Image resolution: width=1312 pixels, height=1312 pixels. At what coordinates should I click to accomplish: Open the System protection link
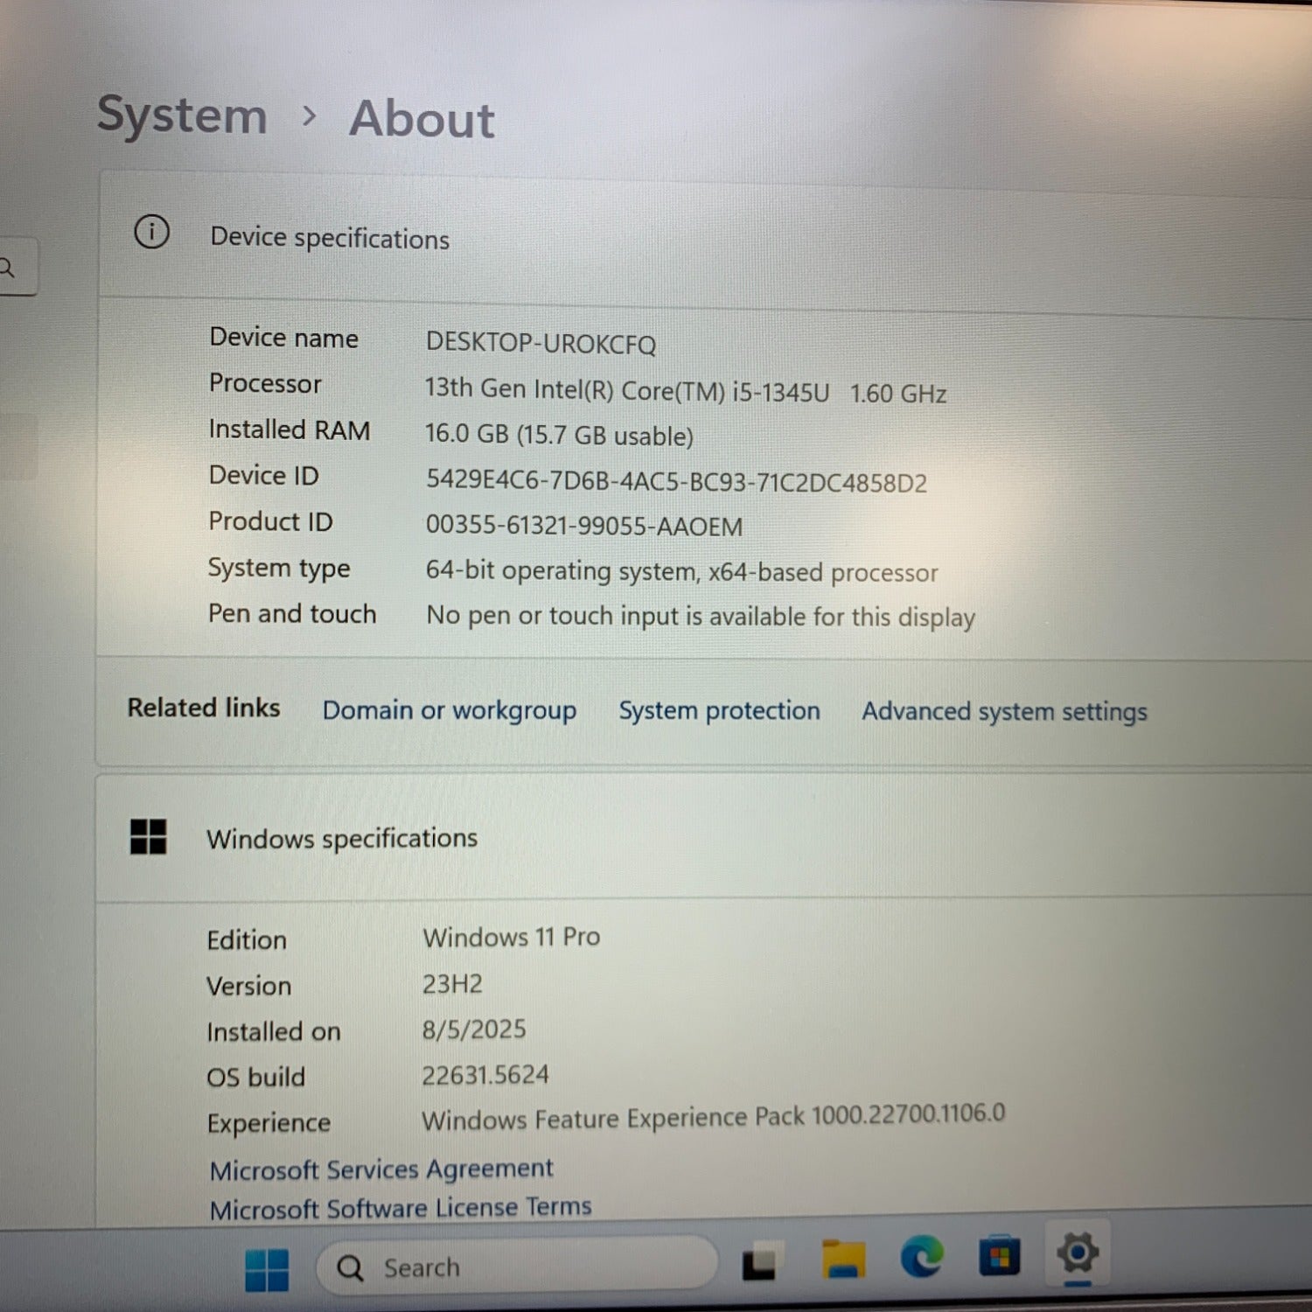click(x=720, y=710)
